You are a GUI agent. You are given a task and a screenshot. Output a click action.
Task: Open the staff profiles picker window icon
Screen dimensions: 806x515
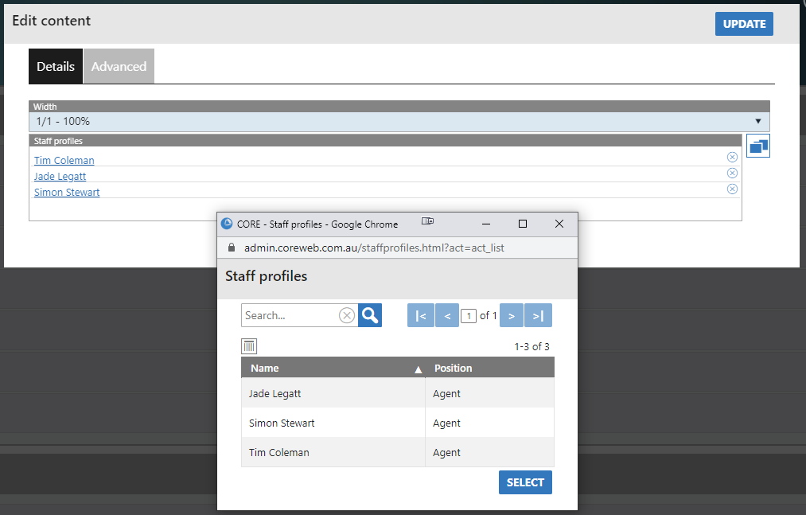758,146
